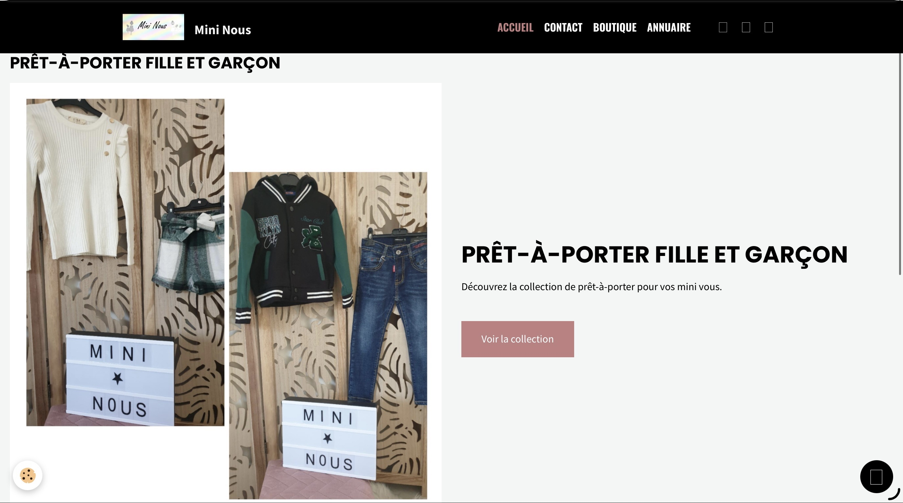The height and width of the screenshot is (503, 903).
Task: Go to the ACCUEIL menu item
Action: click(515, 27)
